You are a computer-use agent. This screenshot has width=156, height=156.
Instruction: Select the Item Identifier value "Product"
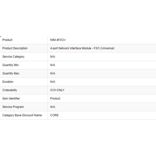coord(55,99)
